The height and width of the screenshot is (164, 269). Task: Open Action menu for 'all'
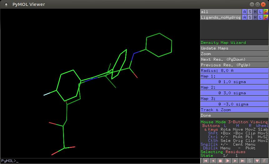coord(245,12)
